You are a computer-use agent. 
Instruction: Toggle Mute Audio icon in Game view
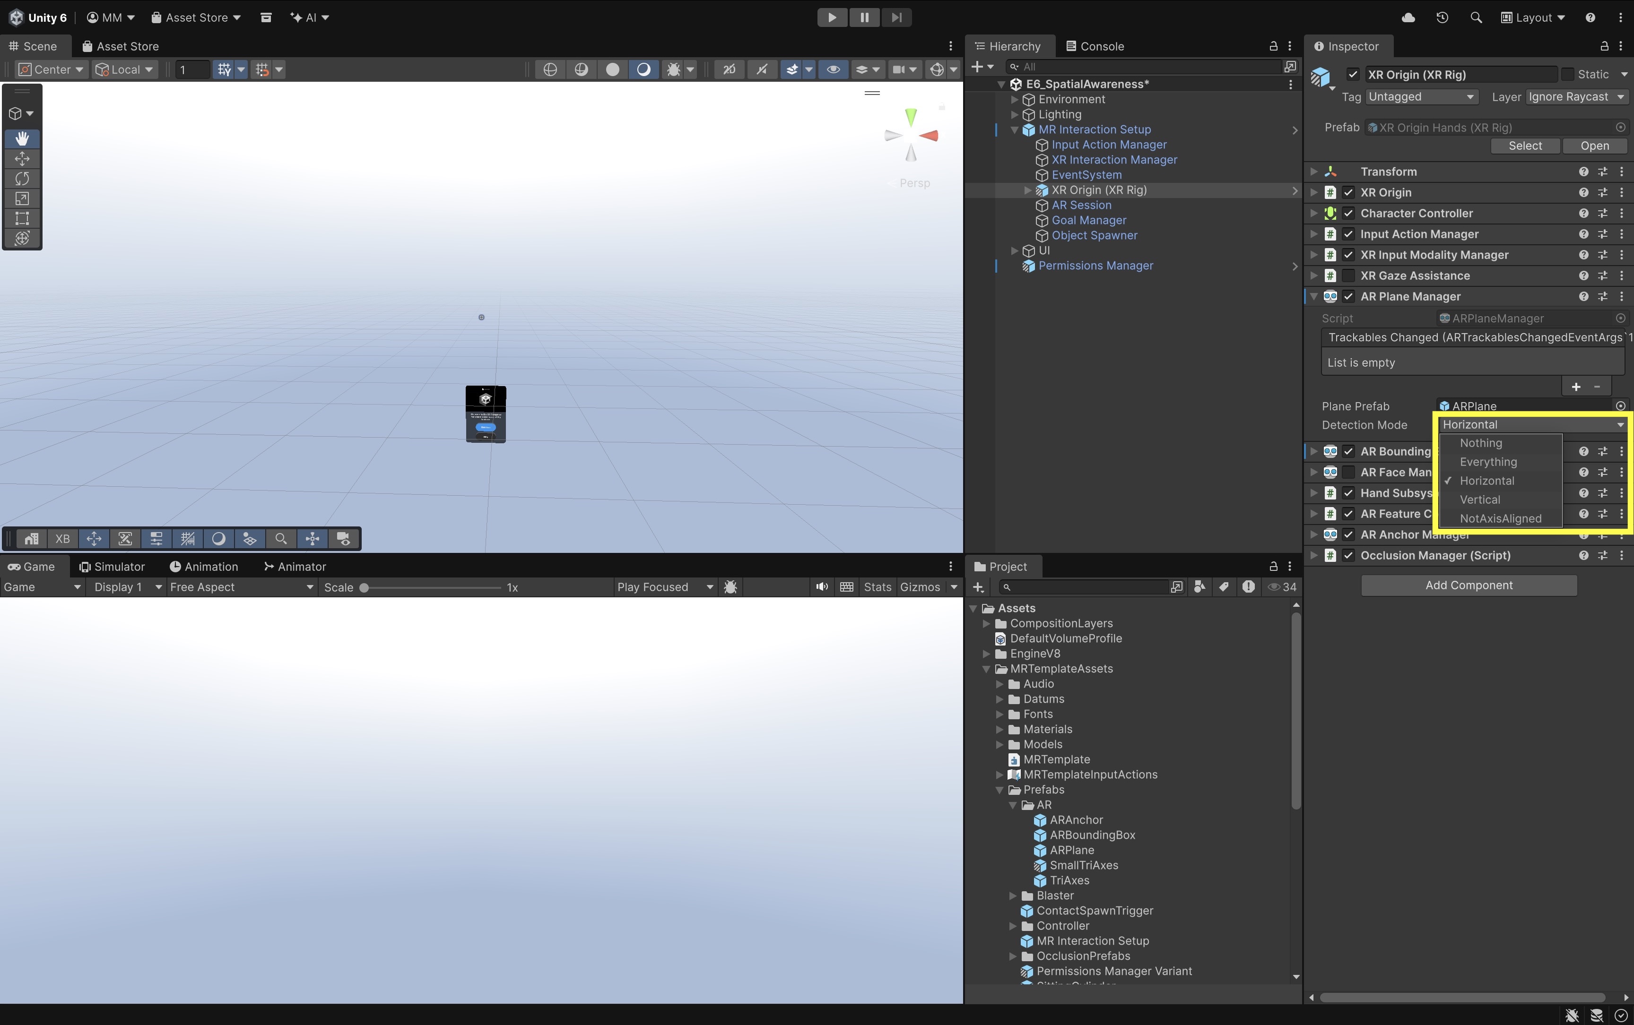point(822,587)
